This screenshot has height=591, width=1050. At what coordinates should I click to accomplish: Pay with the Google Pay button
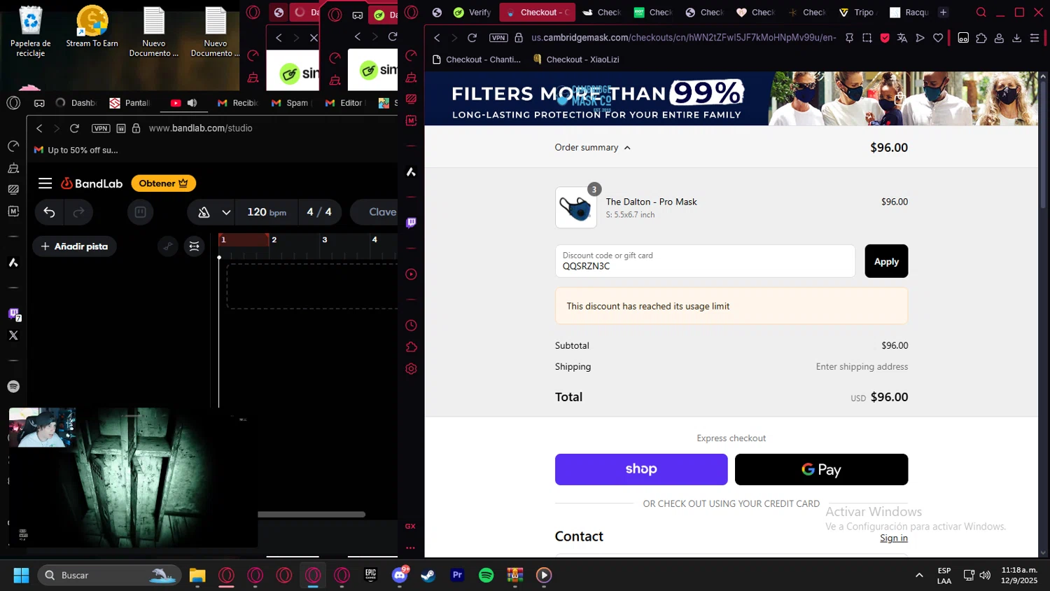821,469
